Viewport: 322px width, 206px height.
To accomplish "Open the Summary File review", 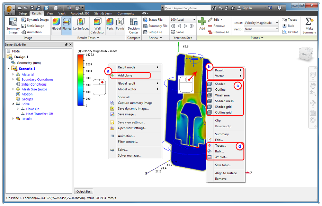I will 155,26.
